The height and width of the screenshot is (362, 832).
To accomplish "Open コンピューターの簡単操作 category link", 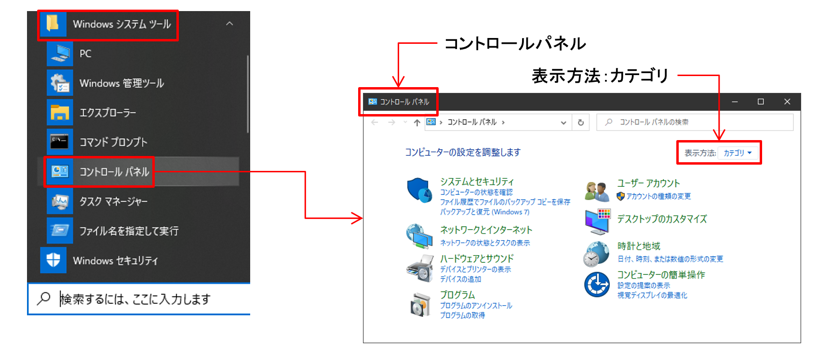I will (x=661, y=274).
